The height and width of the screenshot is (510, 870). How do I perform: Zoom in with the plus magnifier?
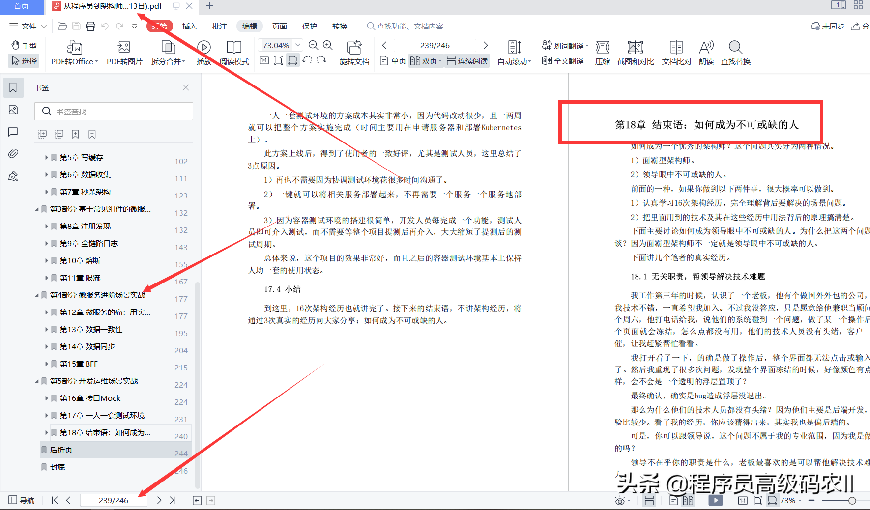point(328,45)
